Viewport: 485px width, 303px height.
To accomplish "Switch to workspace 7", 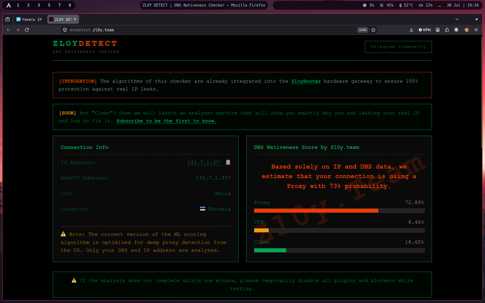I will coord(59,5).
